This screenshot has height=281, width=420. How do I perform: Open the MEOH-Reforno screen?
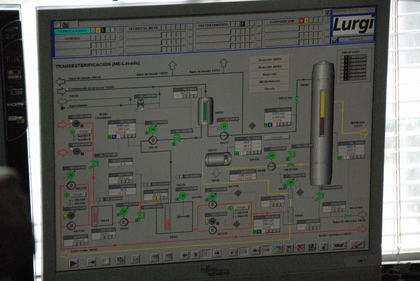(270, 81)
